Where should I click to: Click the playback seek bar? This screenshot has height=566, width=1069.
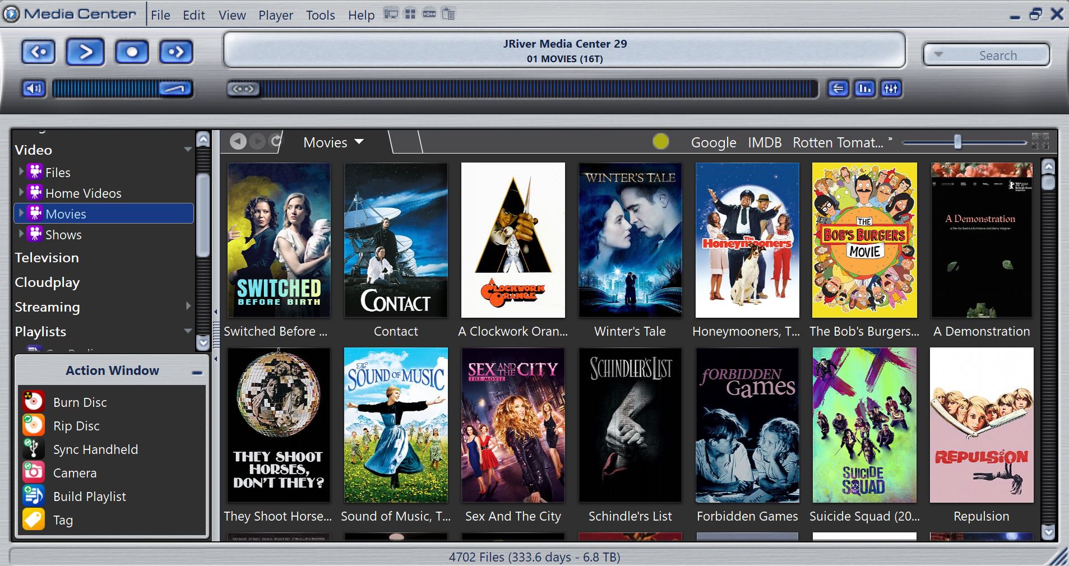pyautogui.click(x=522, y=89)
